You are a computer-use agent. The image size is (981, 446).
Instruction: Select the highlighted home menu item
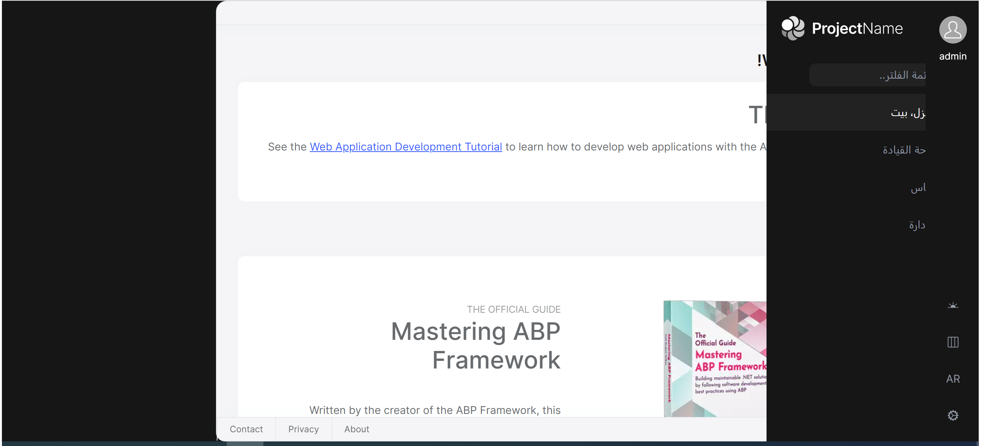click(x=908, y=113)
